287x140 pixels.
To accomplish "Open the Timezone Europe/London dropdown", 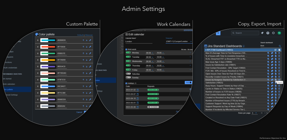I will (x=179, y=41).
